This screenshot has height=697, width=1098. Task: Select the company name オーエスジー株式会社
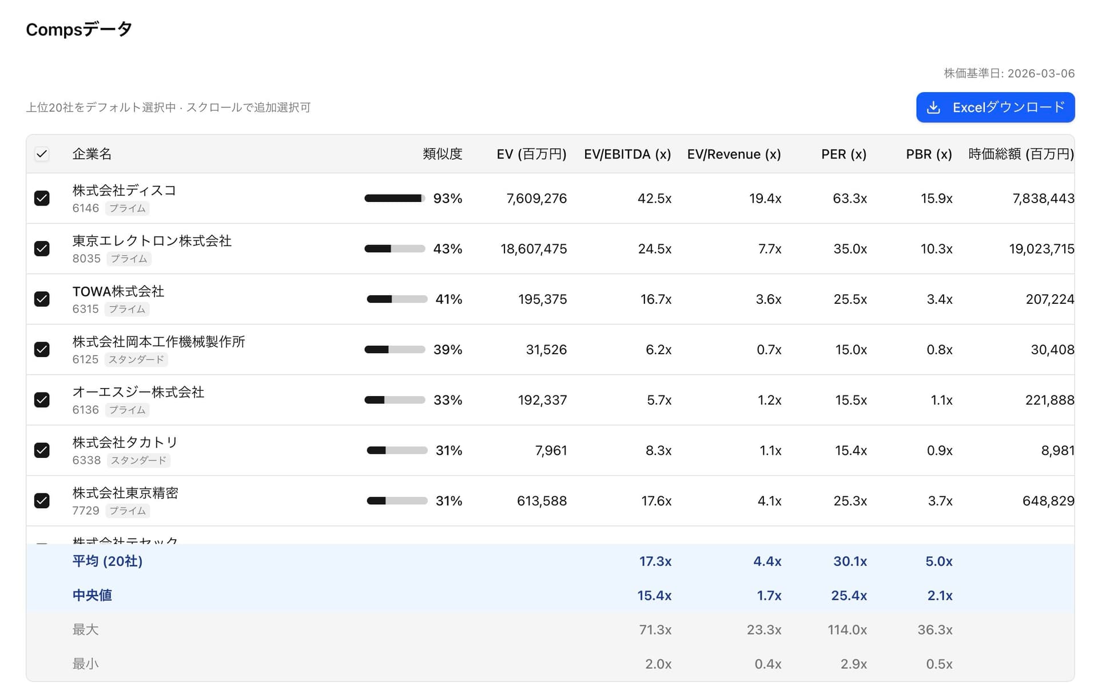(138, 392)
